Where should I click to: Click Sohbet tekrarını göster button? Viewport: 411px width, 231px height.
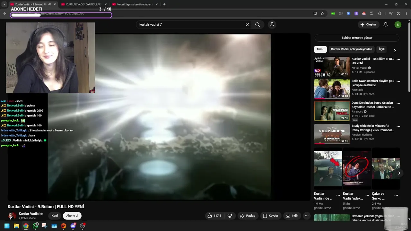tap(357, 38)
